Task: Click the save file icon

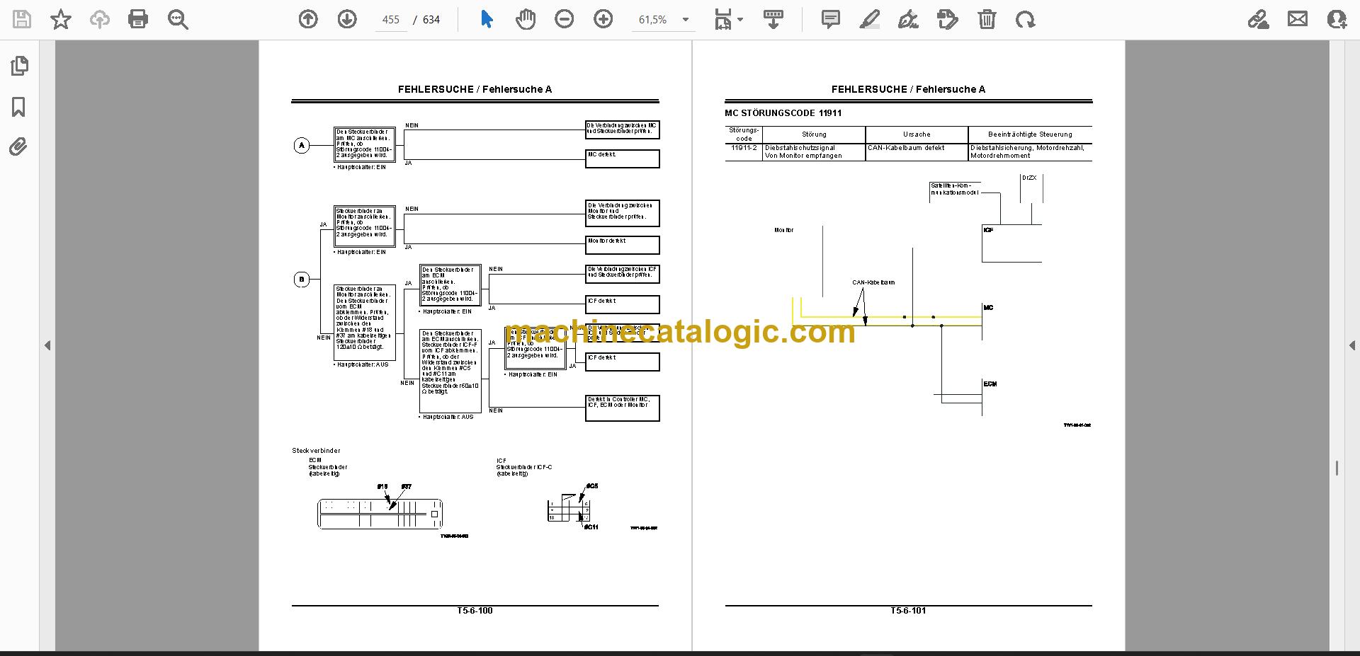Action: (x=22, y=19)
